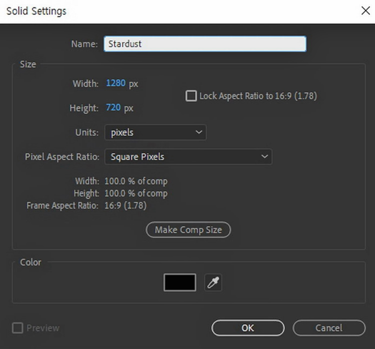This screenshot has height=349, width=375.
Task: Select the Height value 720
Action: point(113,107)
